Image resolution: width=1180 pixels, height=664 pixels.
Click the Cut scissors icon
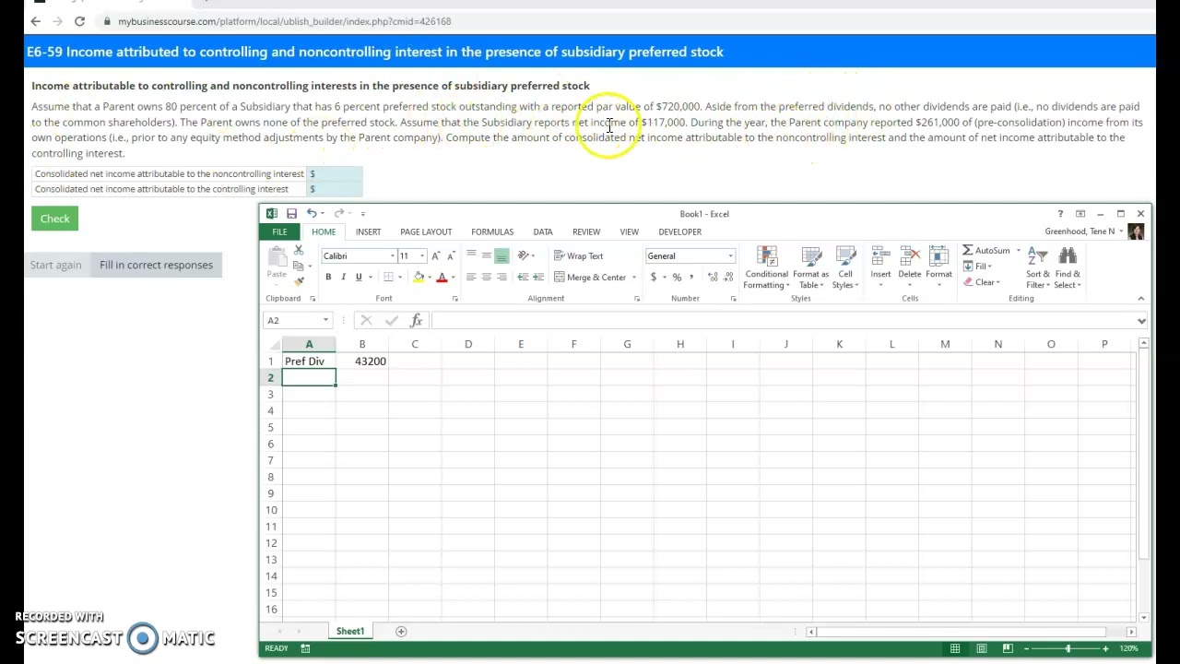click(299, 251)
